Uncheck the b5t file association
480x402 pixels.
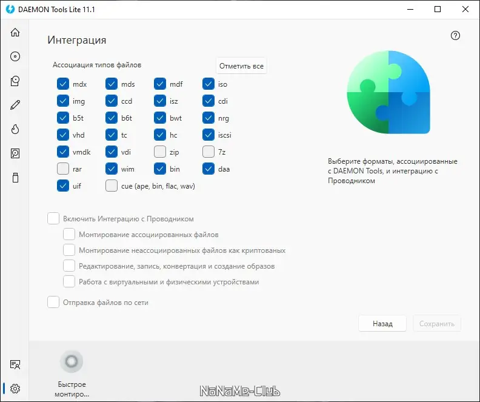click(63, 118)
